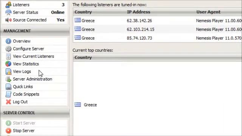Image resolution: width=242 pixels, height=136 pixels.
Task: Click Greece flag for IP 85.74.120.73
Action: (x=78, y=37)
